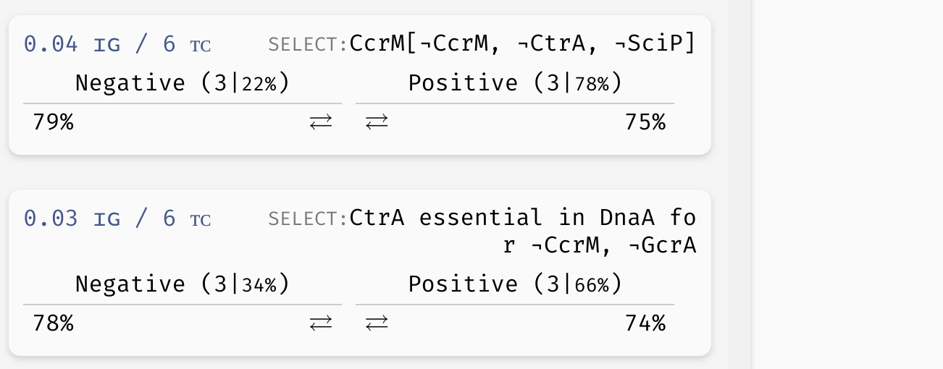Click swap arrows beside the 74% value
Screen dimensions: 943x369
pos(377,323)
